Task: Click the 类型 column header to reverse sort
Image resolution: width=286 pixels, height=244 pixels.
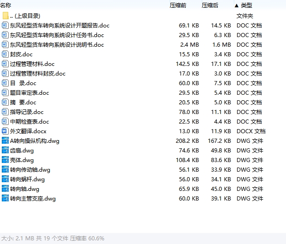Action: [x=246, y=5]
